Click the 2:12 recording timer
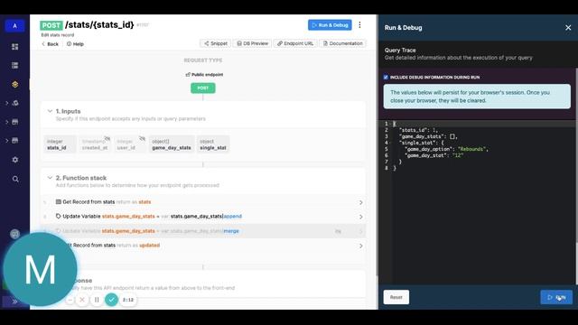Image resolution: width=578 pixels, height=325 pixels. [x=128, y=300]
